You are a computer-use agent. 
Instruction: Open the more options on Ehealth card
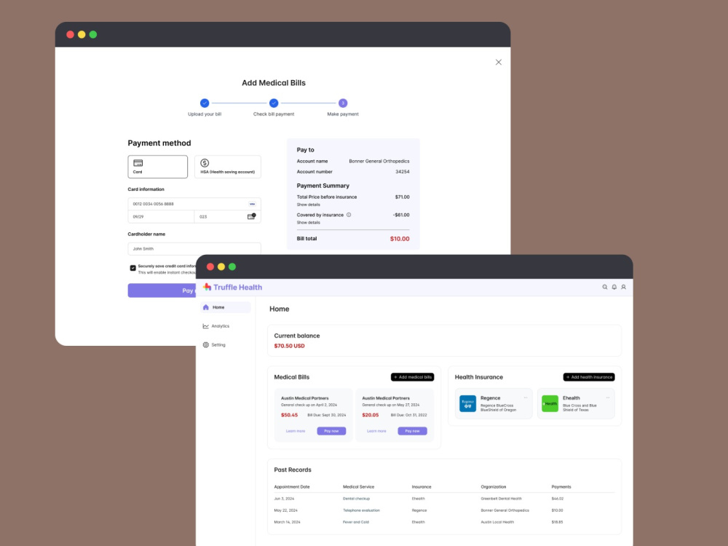pos(608,397)
